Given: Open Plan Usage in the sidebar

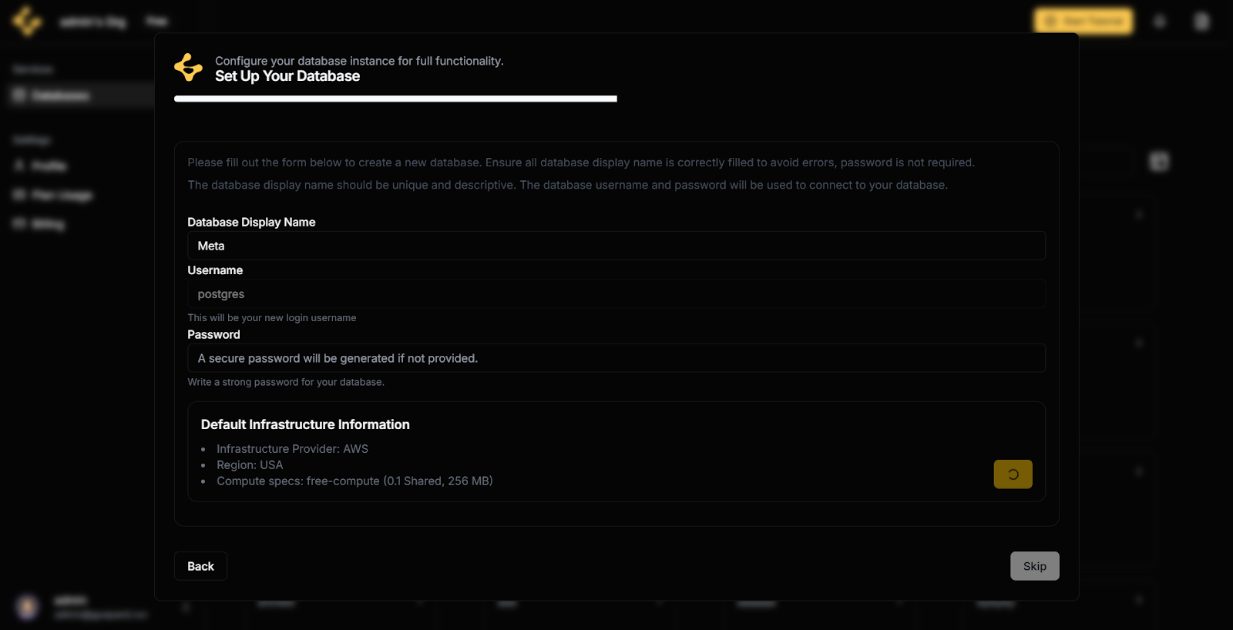Looking at the screenshot, I should 62,196.
